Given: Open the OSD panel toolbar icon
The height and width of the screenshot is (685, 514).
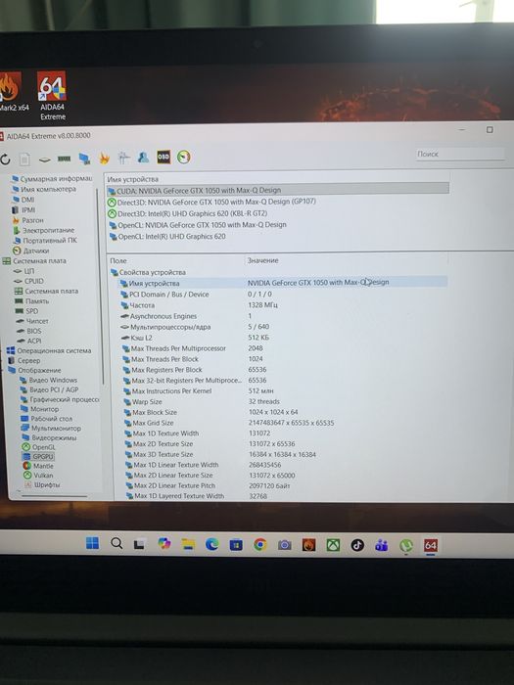Looking at the screenshot, I should pos(164,157).
